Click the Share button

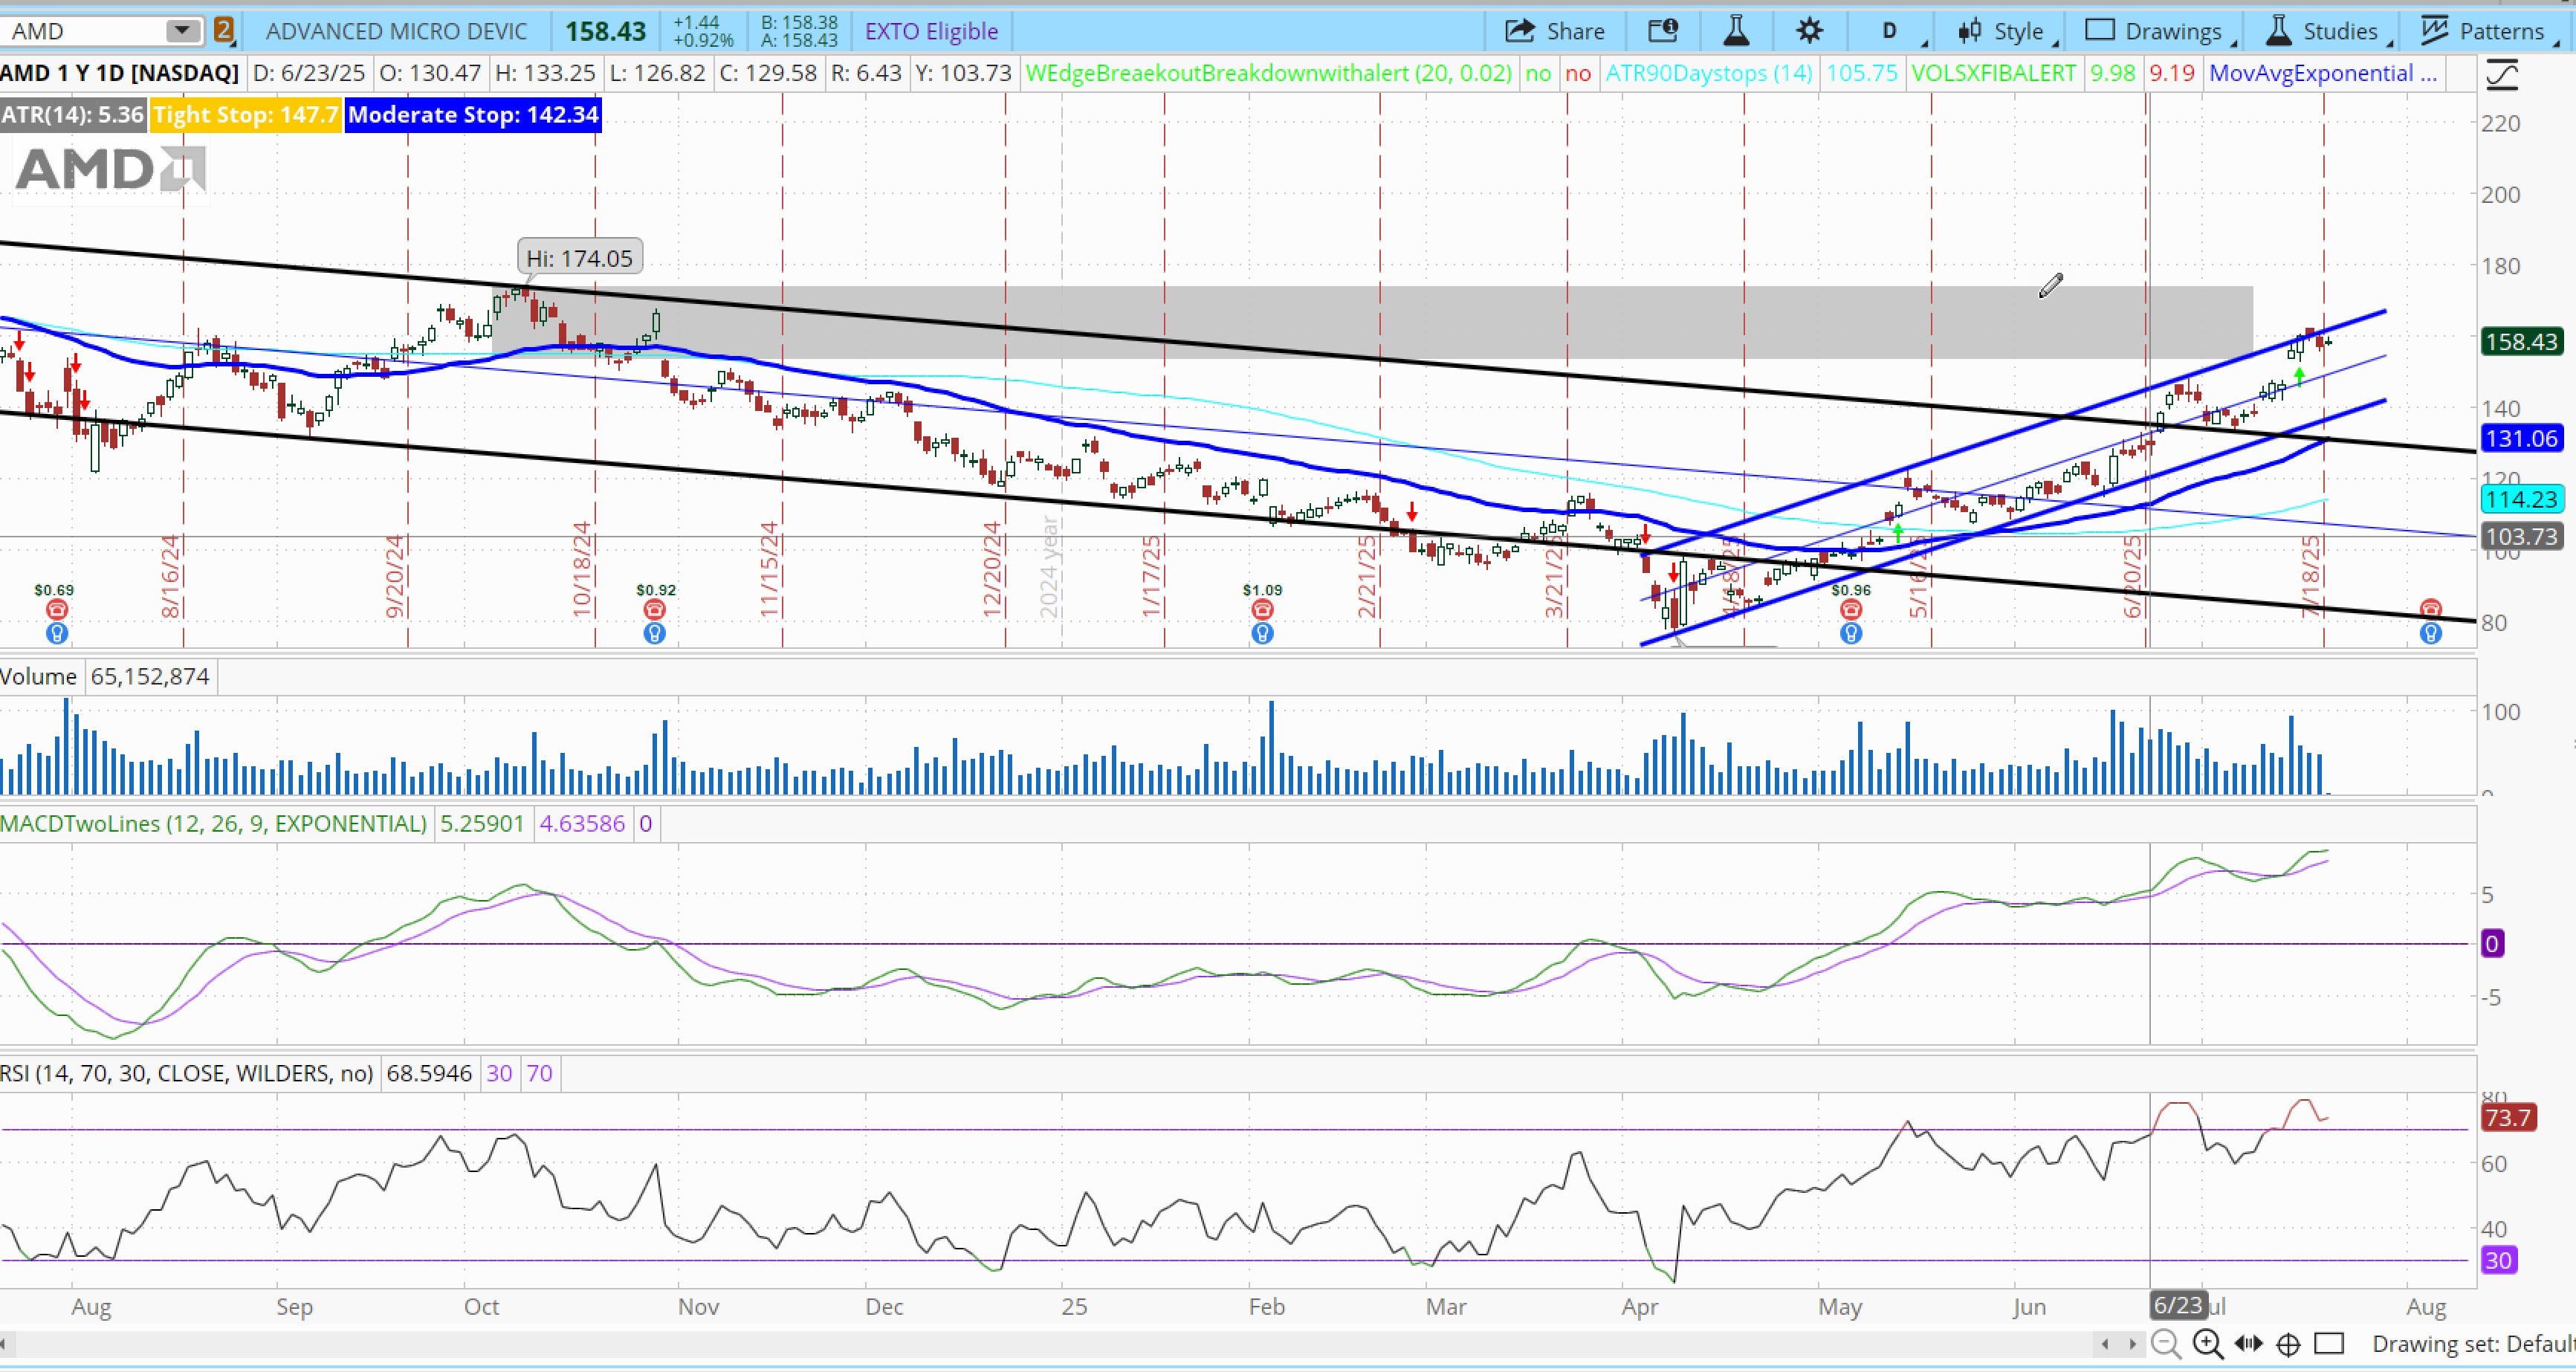(1555, 31)
